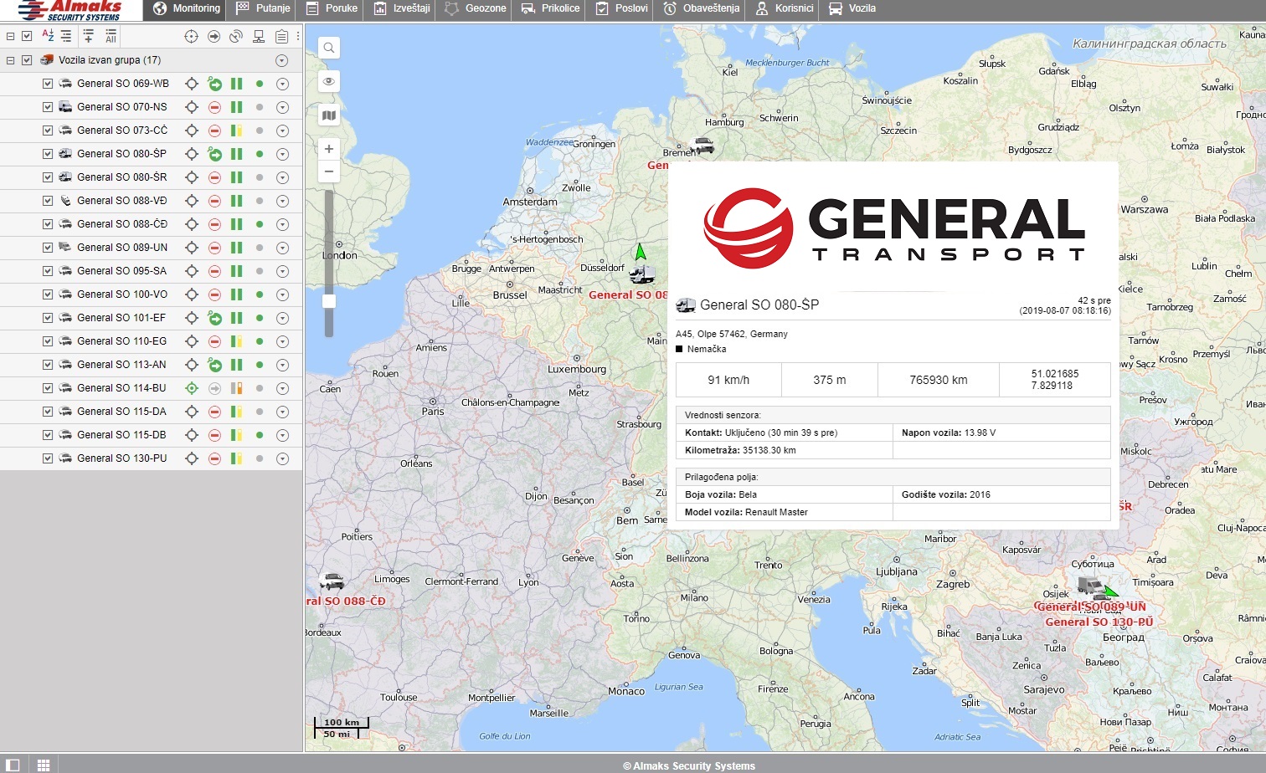
Task: Click the indented list view icon
Action: click(x=66, y=36)
